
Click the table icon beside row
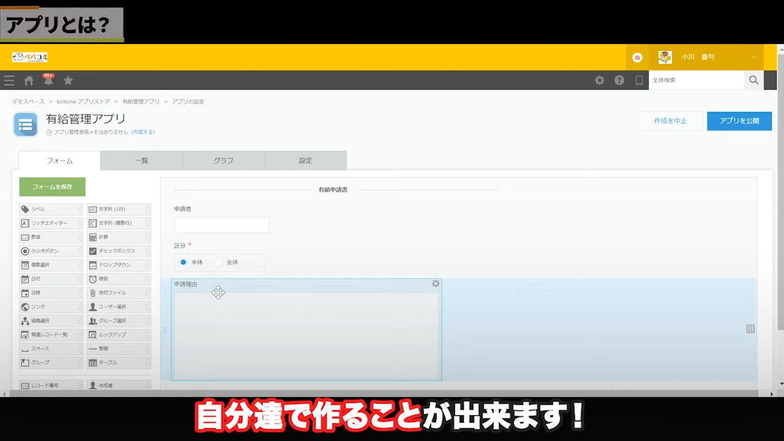click(x=750, y=329)
